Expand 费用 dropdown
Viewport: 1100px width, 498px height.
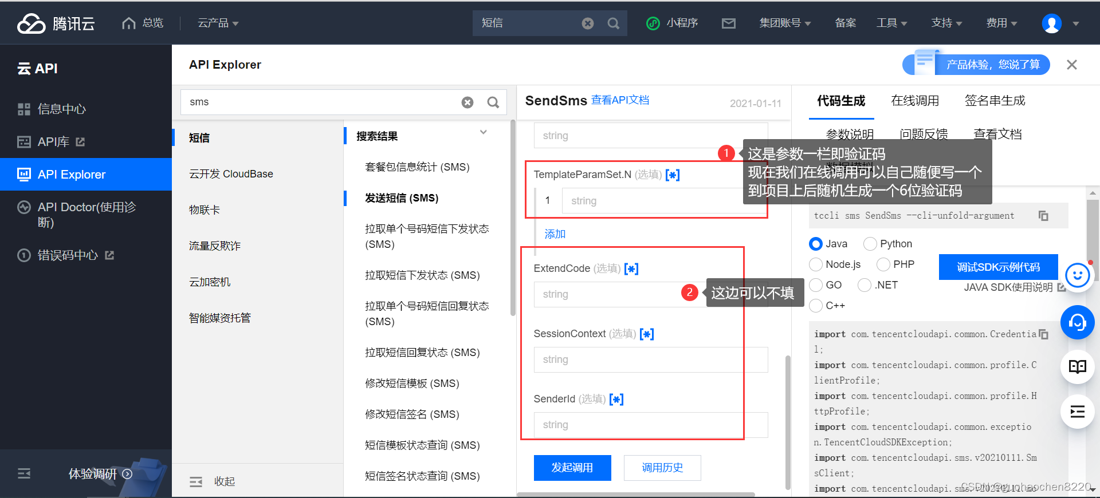(1001, 23)
